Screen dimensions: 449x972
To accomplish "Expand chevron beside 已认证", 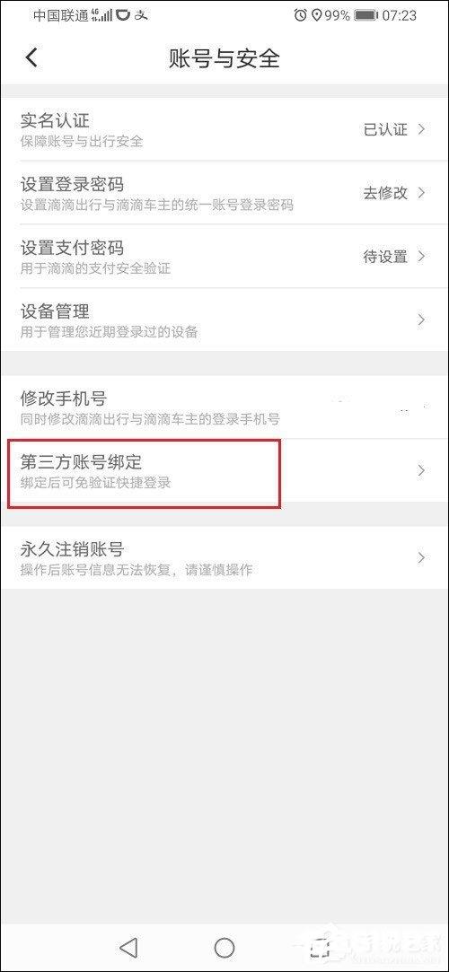I will point(422,129).
